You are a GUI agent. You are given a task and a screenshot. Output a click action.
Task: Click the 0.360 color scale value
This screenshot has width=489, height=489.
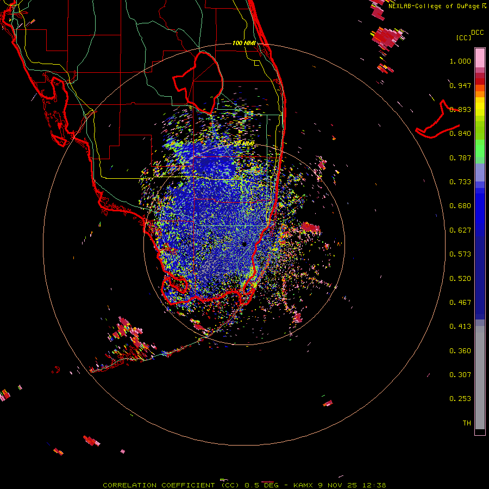point(460,351)
